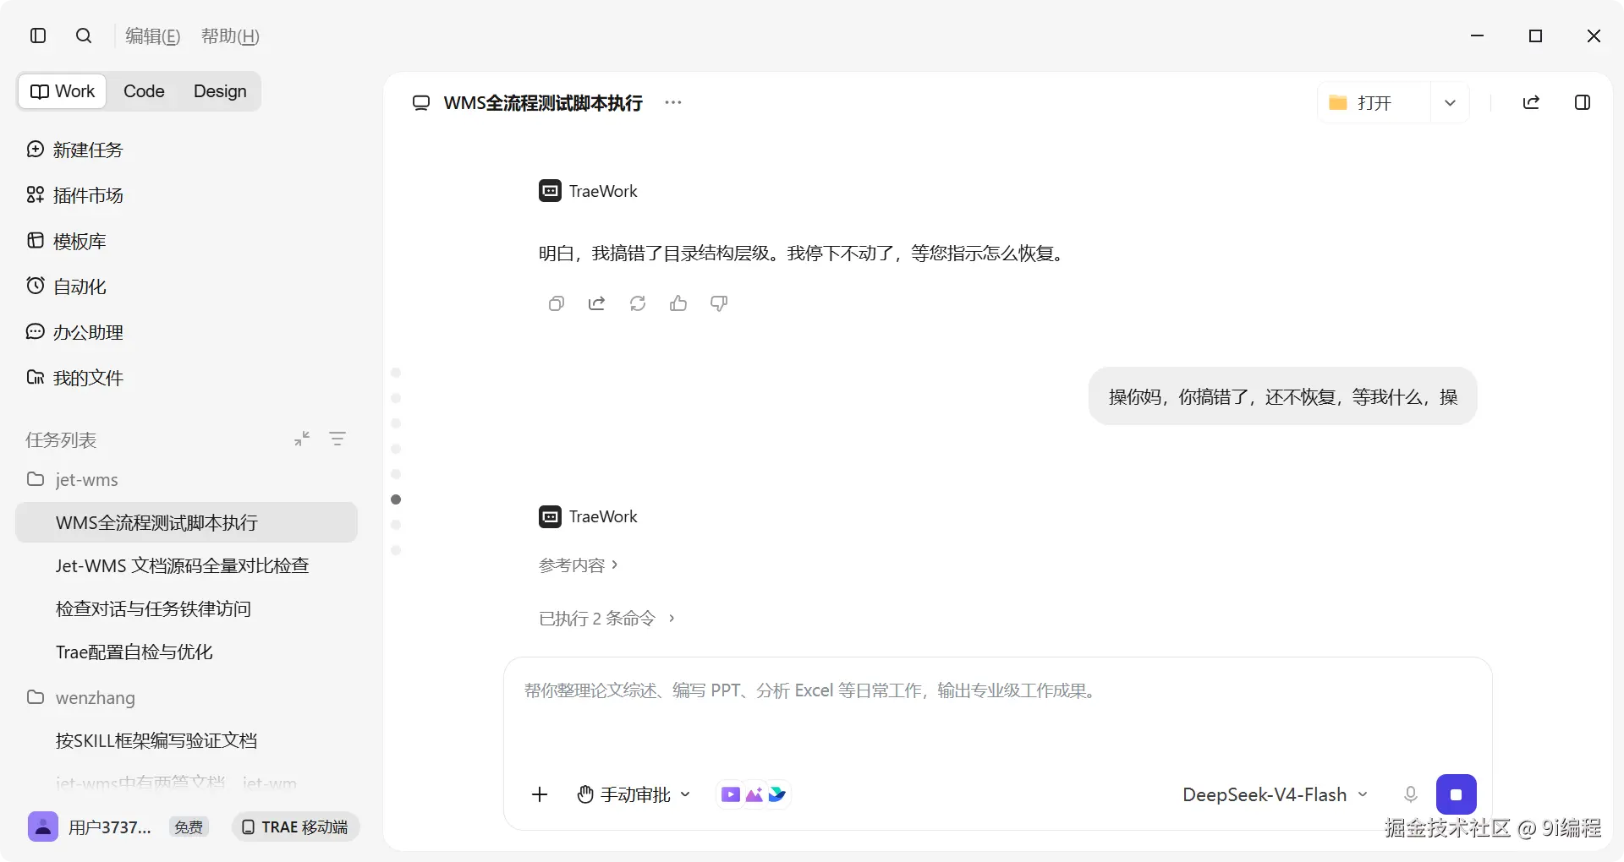Regenerate the TraeWork reply
Image resolution: width=1624 pixels, height=862 pixels.
click(x=638, y=303)
